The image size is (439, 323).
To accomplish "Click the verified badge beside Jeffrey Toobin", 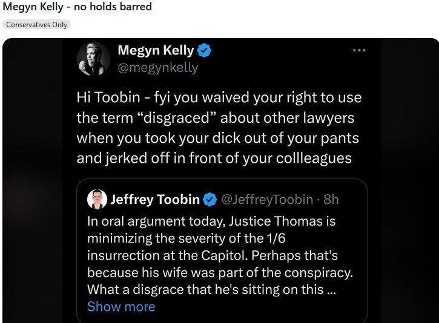I will click(x=210, y=199).
